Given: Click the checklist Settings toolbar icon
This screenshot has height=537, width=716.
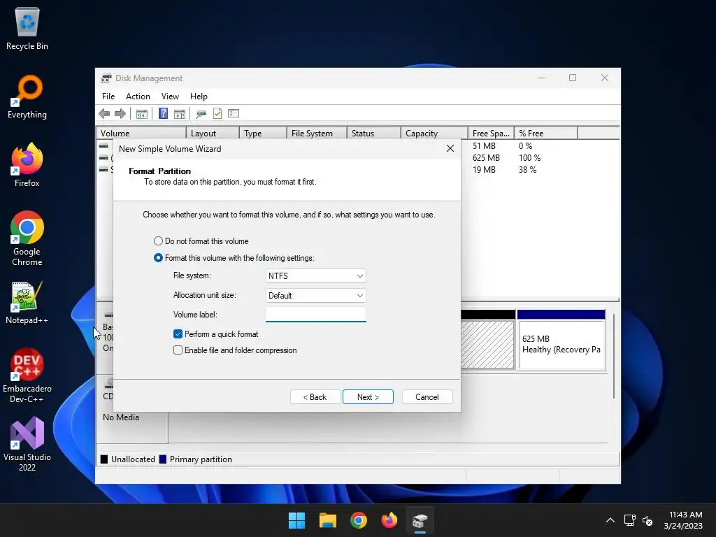Looking at the screenshot, I should click(234, 113).
